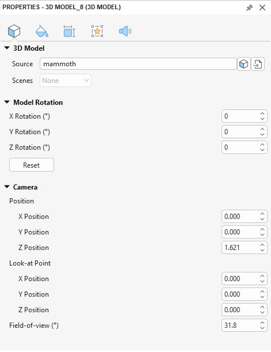Choose a 3D model from library cube icon
Viewport: 271px width, 352px height.
243,64
